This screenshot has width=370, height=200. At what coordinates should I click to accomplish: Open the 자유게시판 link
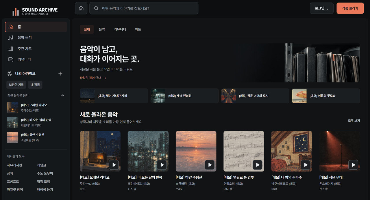pos(14,165)
